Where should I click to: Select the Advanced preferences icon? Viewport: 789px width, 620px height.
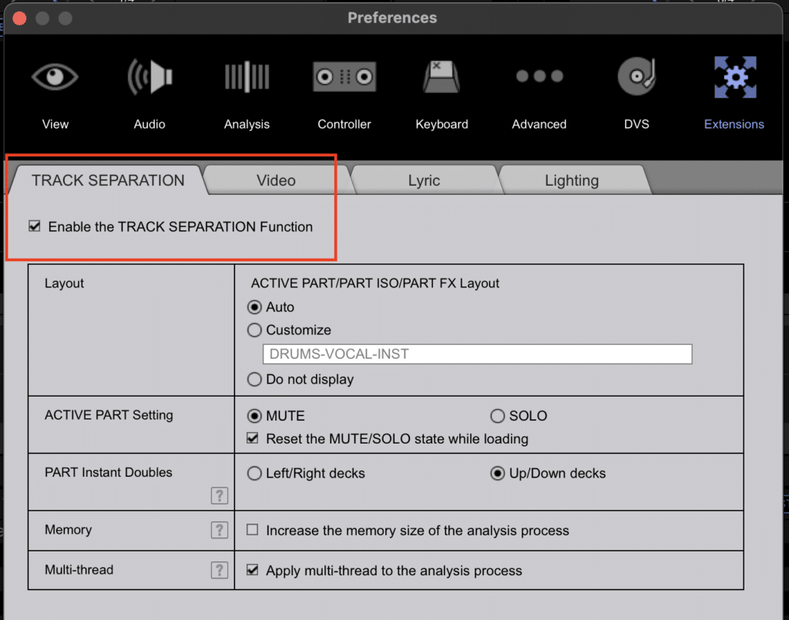point(539,78)
